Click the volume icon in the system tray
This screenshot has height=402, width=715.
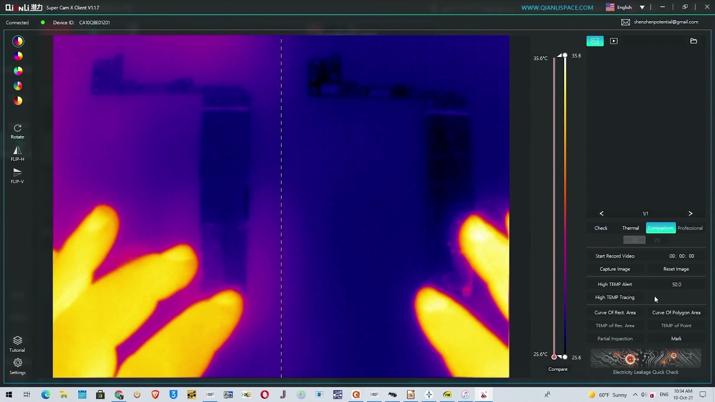click(x=643, y=395)
